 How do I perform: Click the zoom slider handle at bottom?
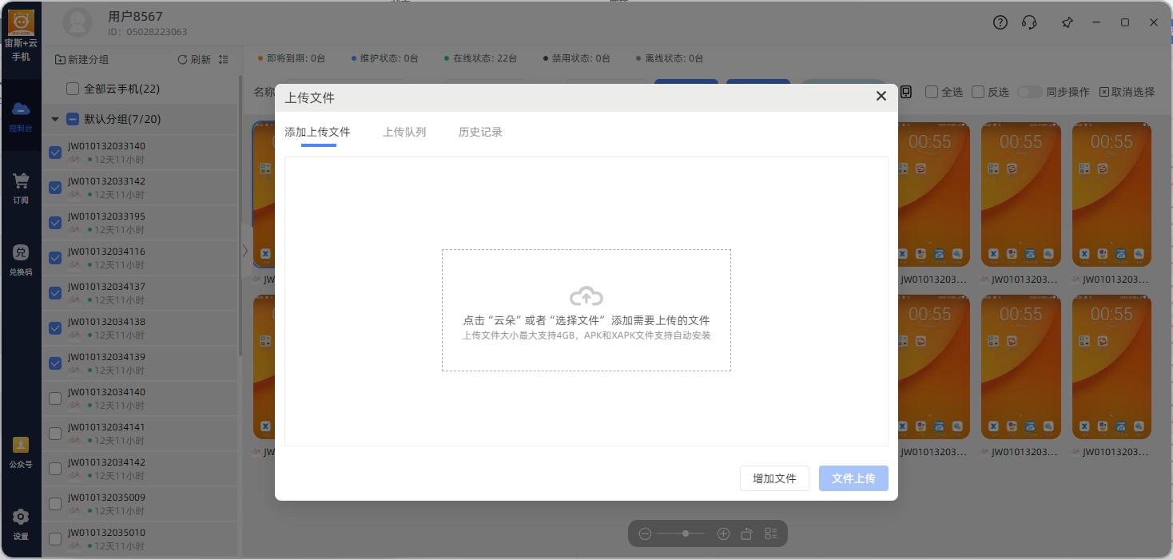click(686, 533)
